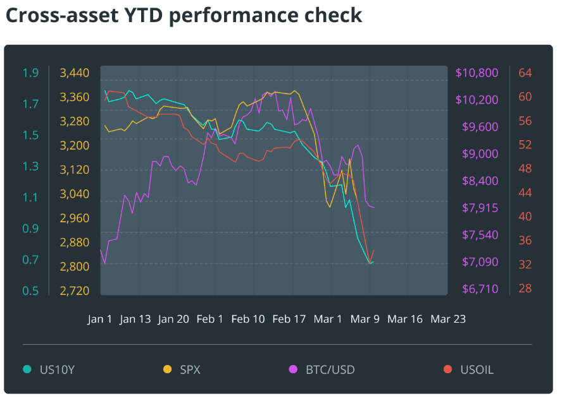This screenshot has height=401, width=562.
Task: Click the SPX legend label
Action: (190, 369)
